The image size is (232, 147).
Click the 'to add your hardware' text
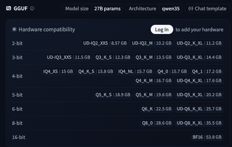(200, 29)
